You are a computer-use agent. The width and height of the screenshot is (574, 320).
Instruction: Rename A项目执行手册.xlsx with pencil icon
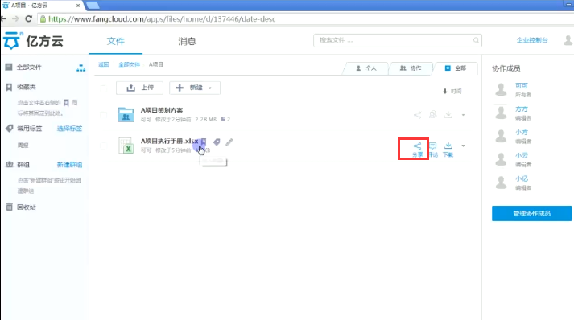pos(229,142)
